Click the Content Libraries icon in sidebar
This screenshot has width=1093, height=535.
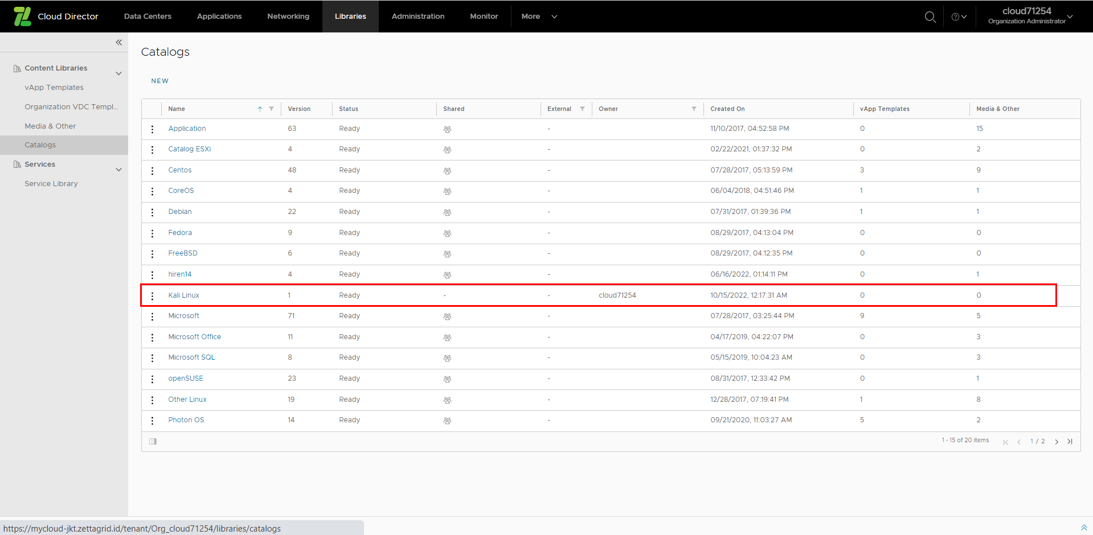point(17,68)
